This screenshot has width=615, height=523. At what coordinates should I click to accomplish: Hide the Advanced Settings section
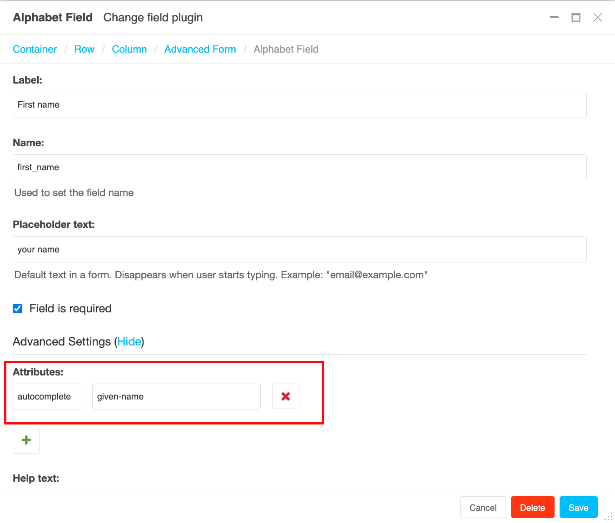(x=129, y=341)
